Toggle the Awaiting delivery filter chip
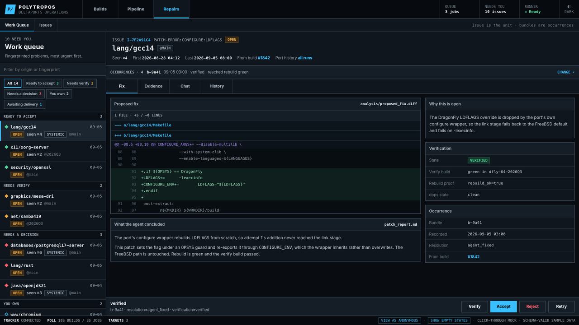The height and width of the screenshot is (325, 579). tap(24, 104)
